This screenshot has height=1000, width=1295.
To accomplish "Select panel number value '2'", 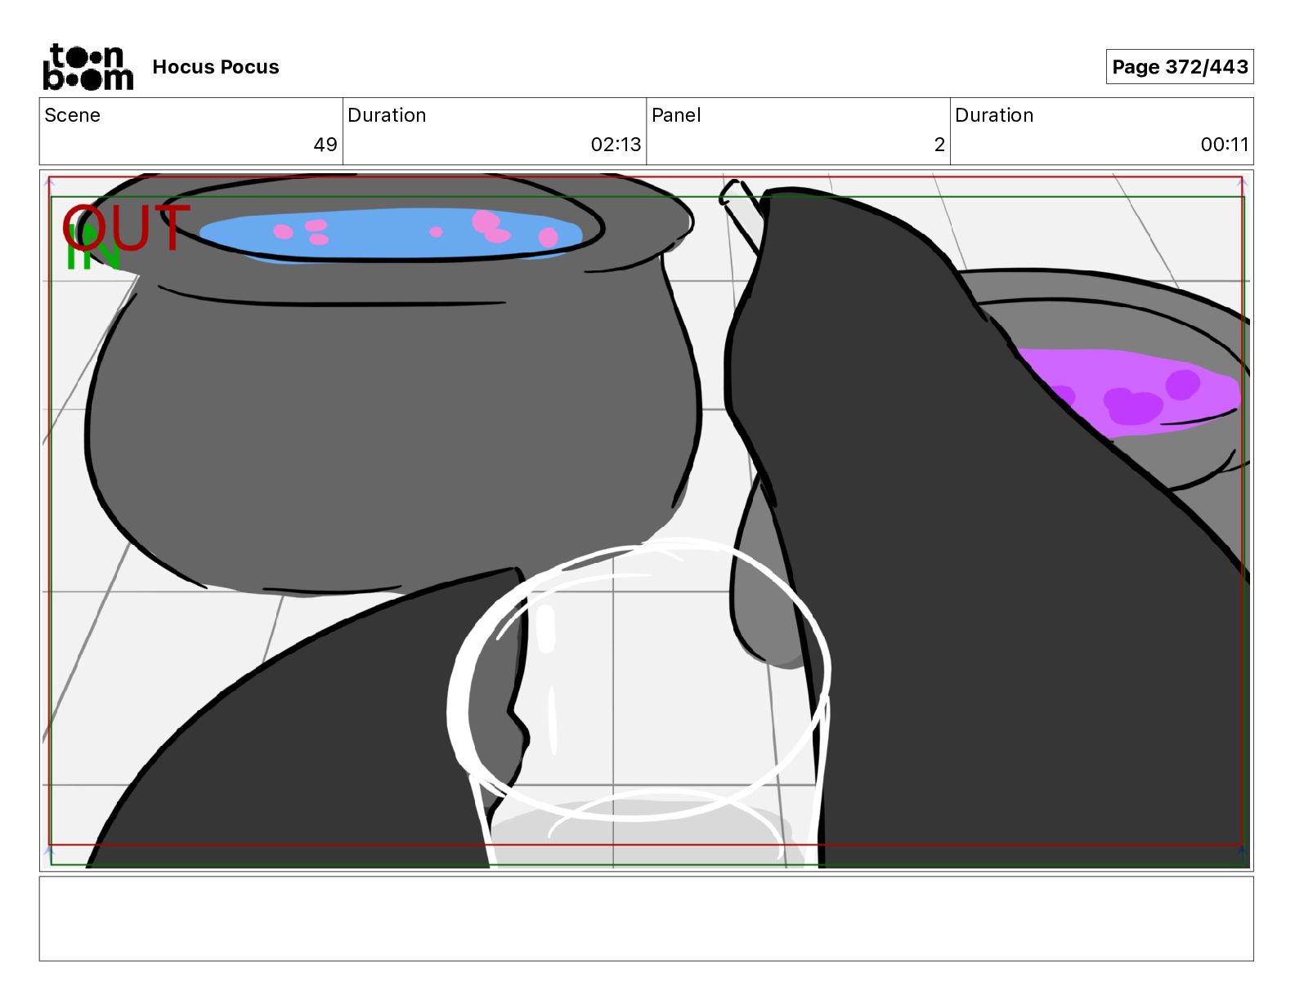I will pyautogui.click(x=939, y=145).
